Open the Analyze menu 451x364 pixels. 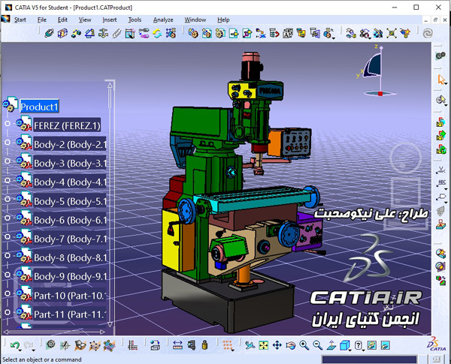pos(163,20)
